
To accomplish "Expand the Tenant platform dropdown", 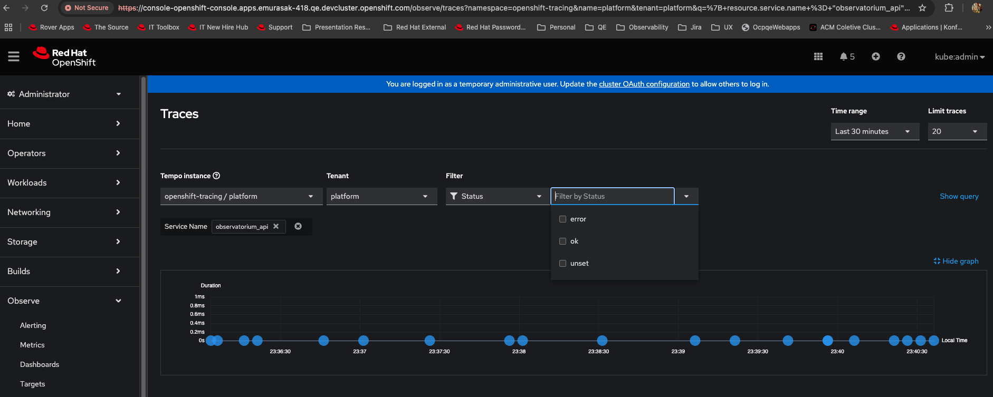I will (381, 196).
